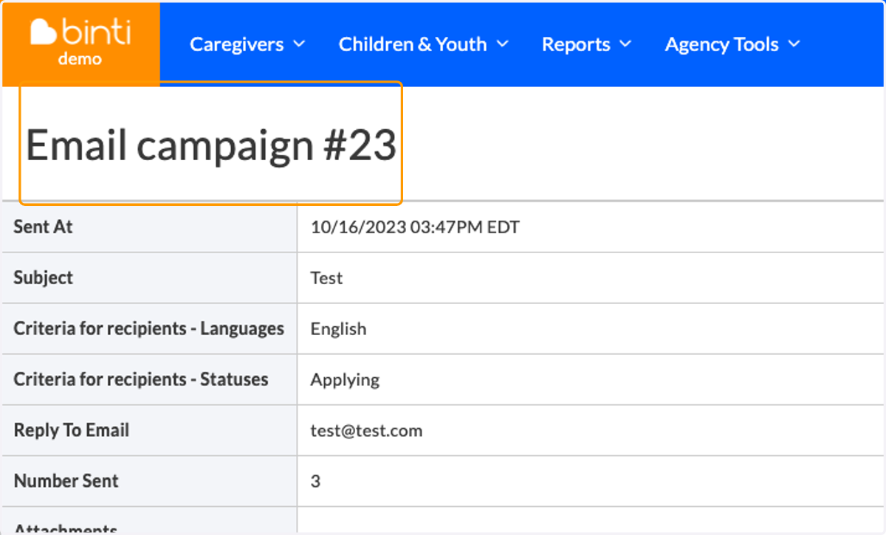
Task: Open the Children & Youth menu
Action: [x=424, y=44]
